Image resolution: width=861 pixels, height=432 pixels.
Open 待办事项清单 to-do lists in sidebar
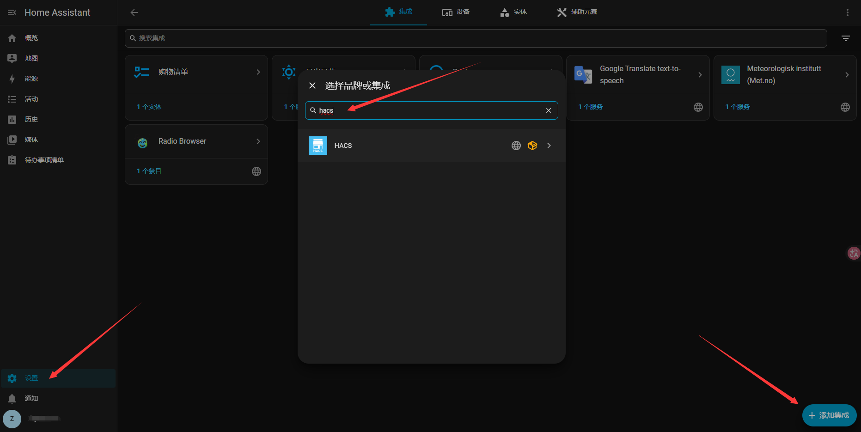58,160
